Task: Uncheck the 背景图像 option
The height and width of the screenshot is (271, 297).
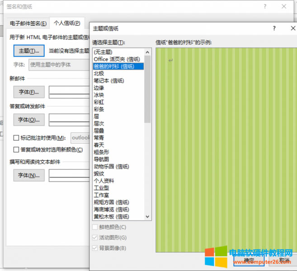Action: click(95, 248)
